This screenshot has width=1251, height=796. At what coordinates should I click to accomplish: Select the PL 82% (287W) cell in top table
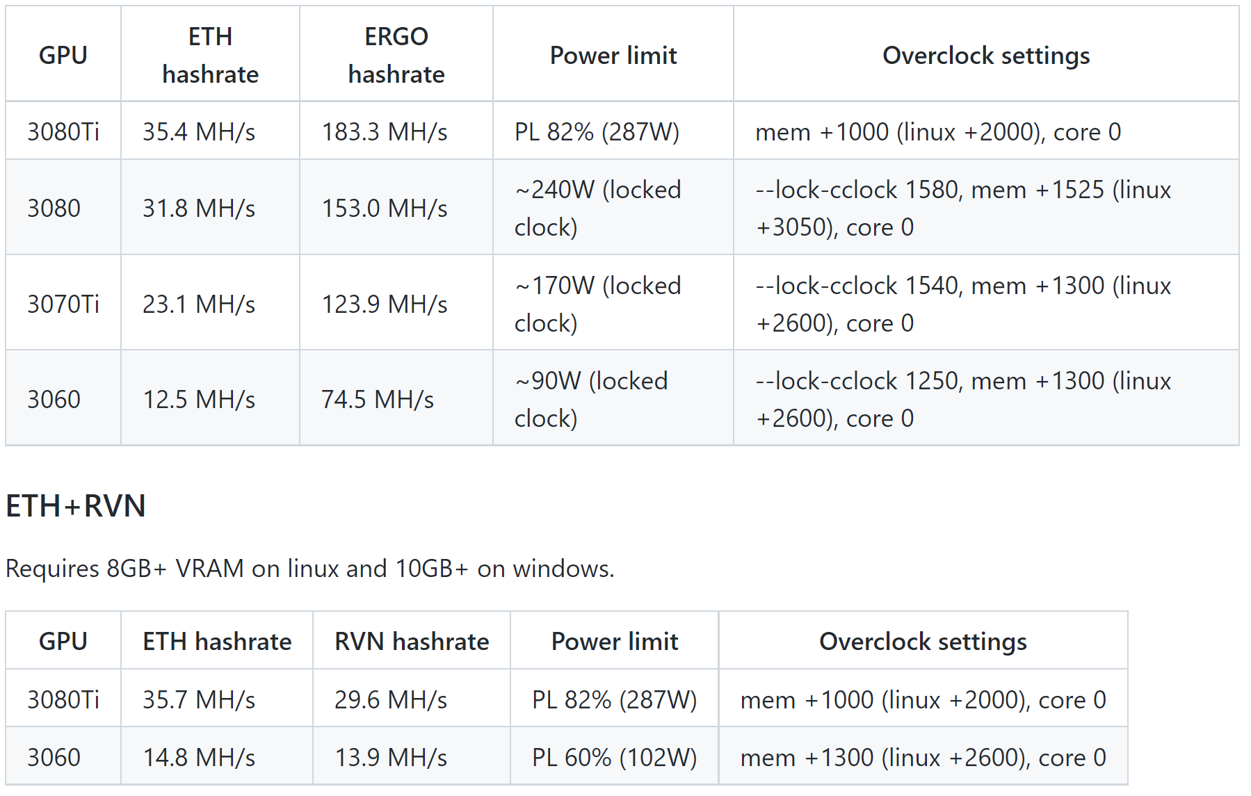pyautogui.click(x=613, y=131)
